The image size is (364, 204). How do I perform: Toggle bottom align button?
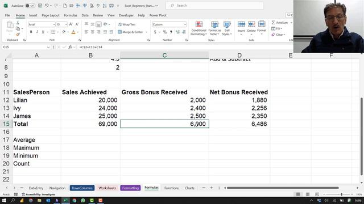[98, 24]
